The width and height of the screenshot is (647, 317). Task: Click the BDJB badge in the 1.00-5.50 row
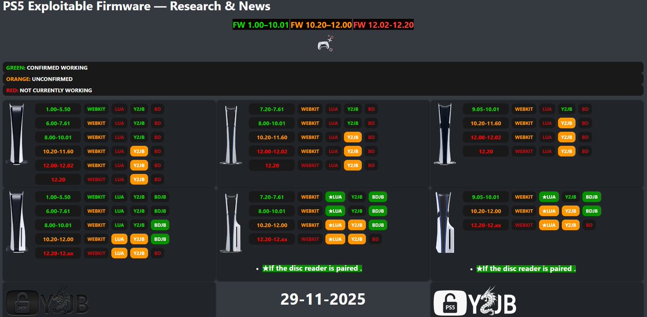pos(160,197)
